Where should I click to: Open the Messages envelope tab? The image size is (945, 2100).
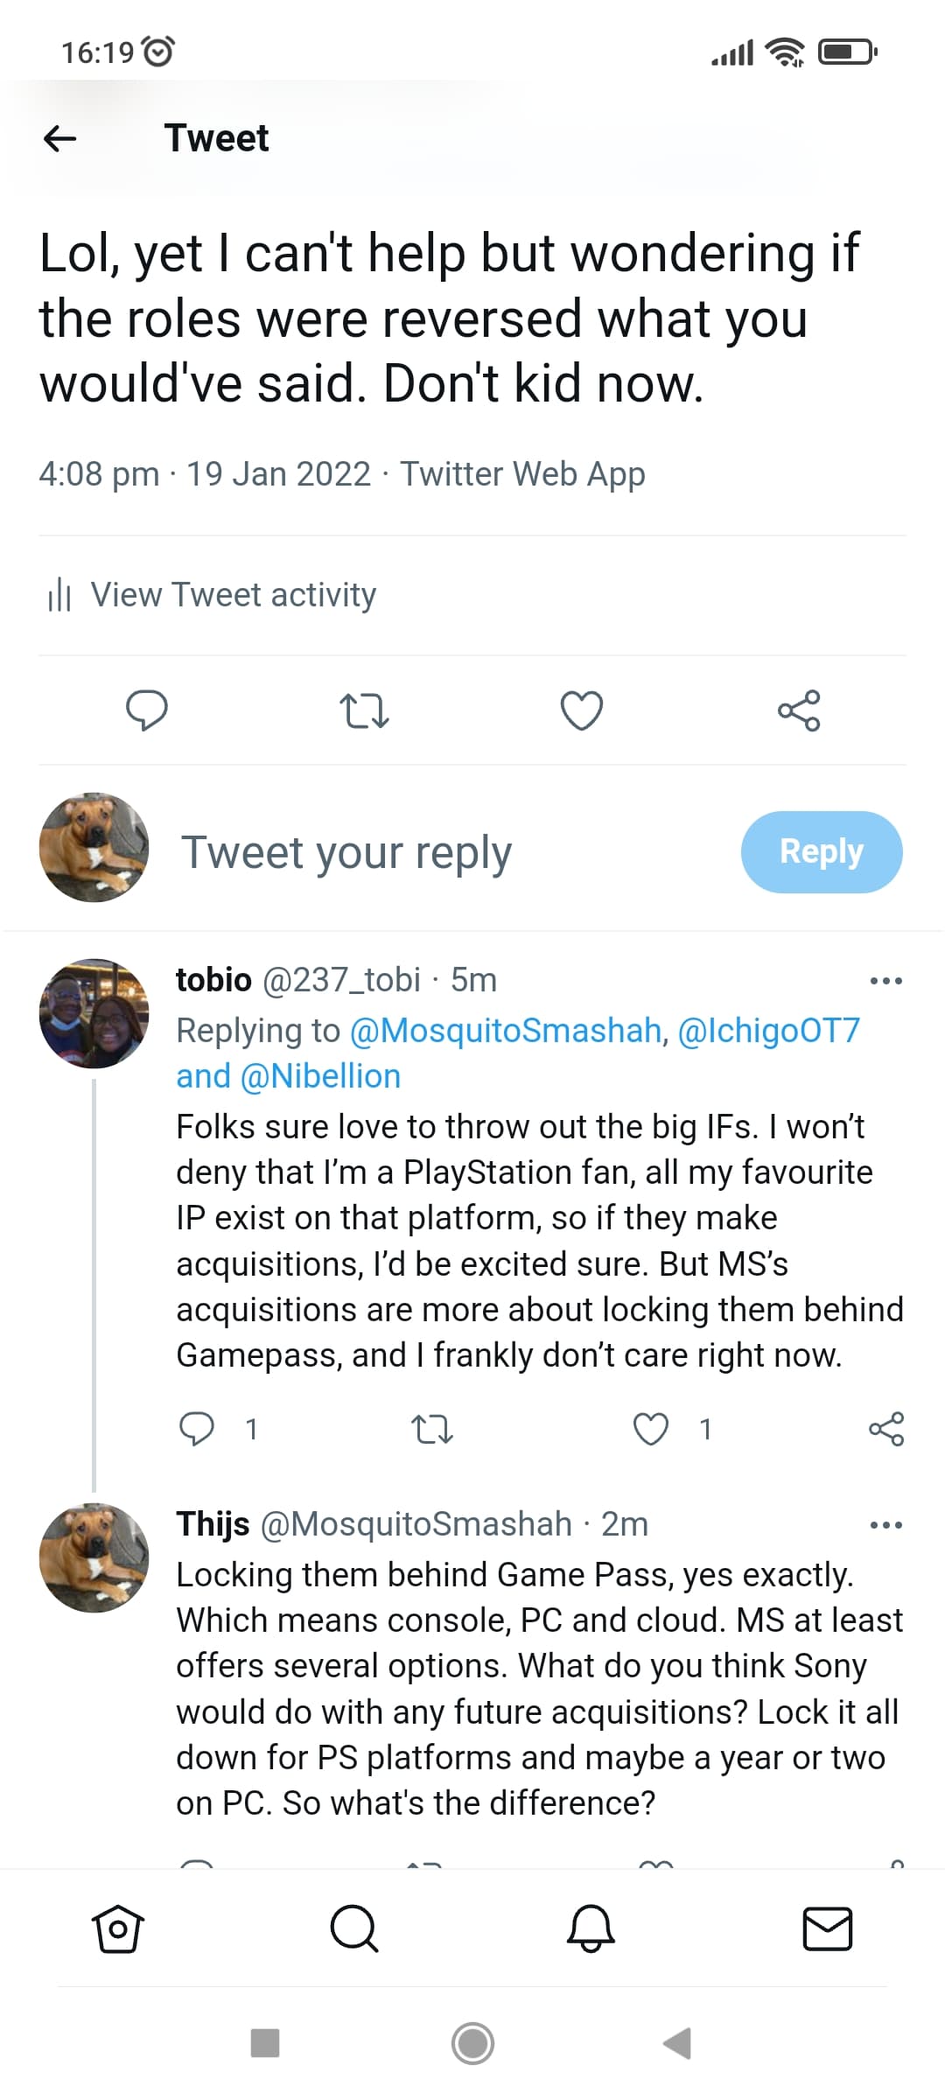[827, 1928]
